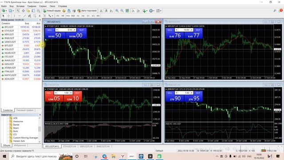Switch timeframe to H1

coord(78,16)
